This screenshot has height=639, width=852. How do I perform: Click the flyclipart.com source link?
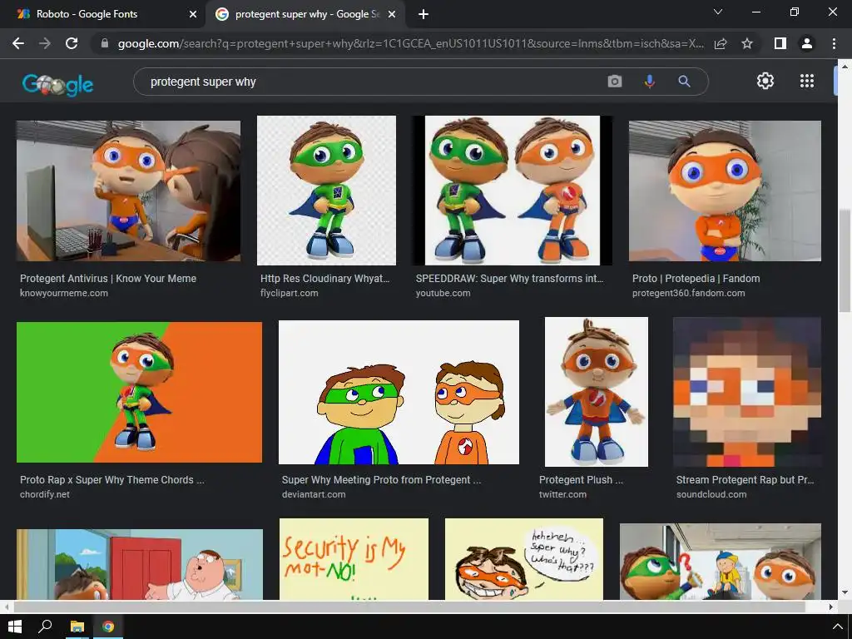289,293
